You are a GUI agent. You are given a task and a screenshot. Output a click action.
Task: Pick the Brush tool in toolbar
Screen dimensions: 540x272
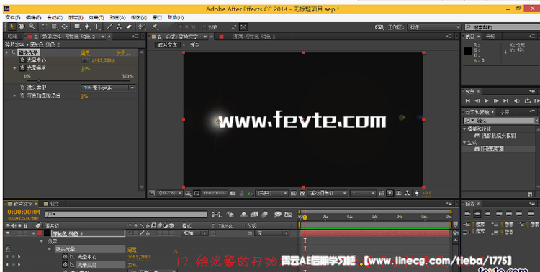pyautogui.click(x=110, y=27)
